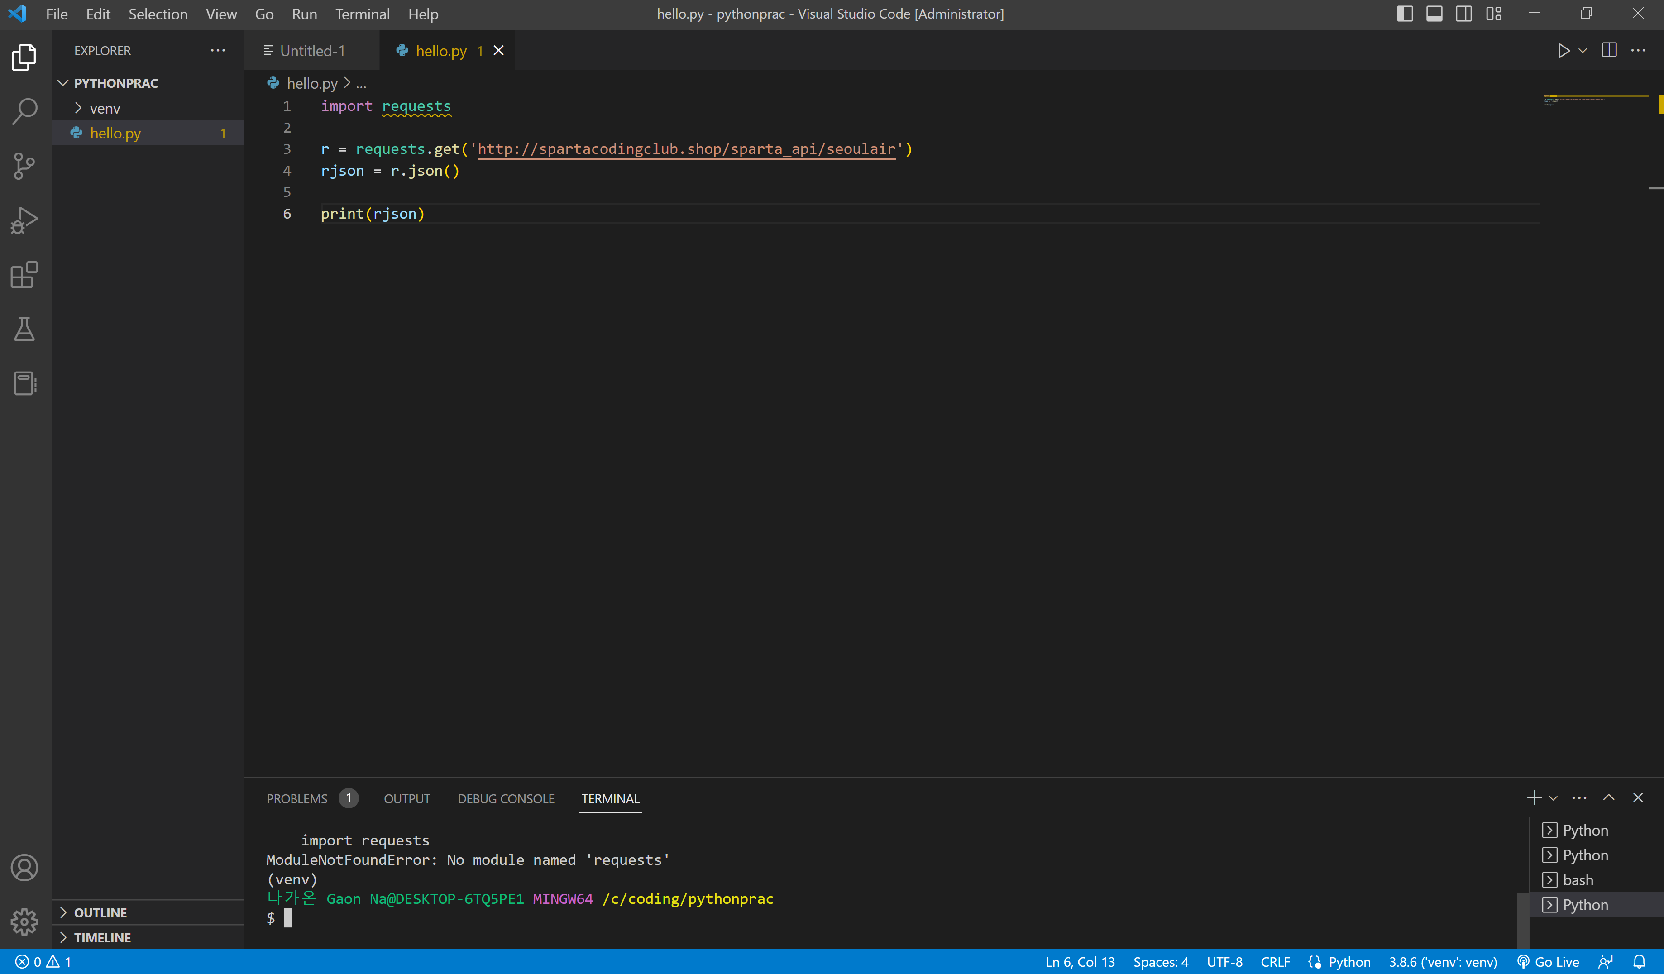Open the Selection menu
The height and width of the screenshot is (974, 1664).
pos(158,14)
